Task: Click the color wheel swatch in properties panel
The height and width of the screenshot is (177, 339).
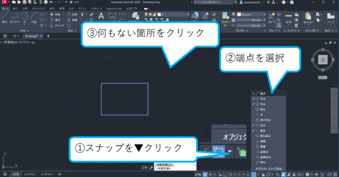Action: click(233, 15)
